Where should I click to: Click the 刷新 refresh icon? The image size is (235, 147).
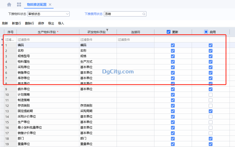click(x=5, y=23)
